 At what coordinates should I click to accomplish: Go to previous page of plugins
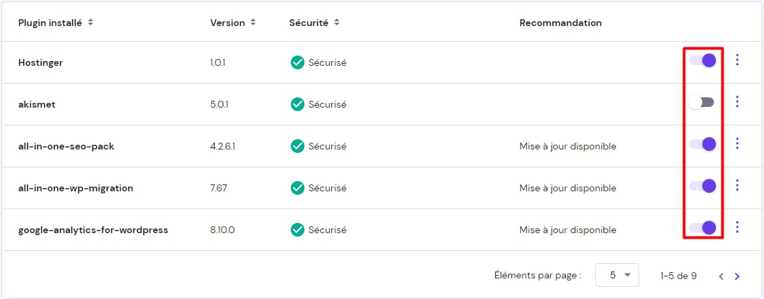click(721, 276)
